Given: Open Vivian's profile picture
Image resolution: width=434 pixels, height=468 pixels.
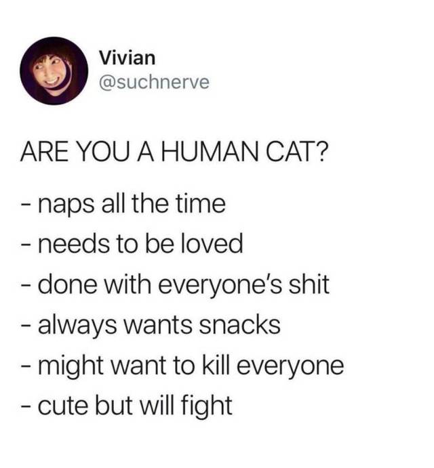Looking at the screenshot, I should click(x=54, y=70).
